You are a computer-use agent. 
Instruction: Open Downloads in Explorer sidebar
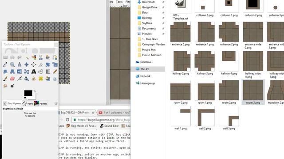click(x=149, y=2)
